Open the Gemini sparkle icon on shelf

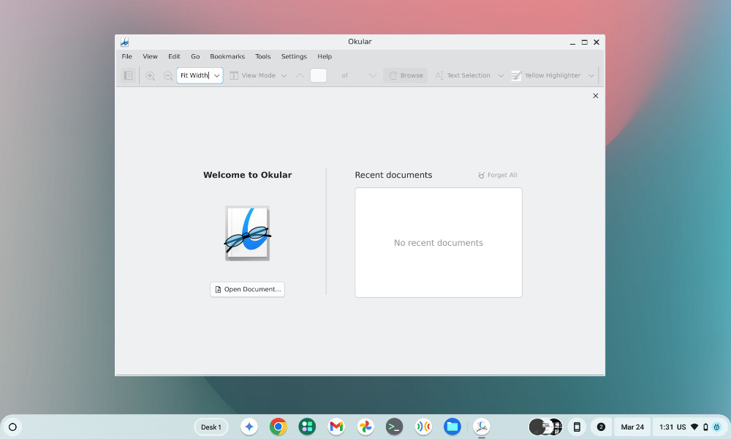coord(249,427)
